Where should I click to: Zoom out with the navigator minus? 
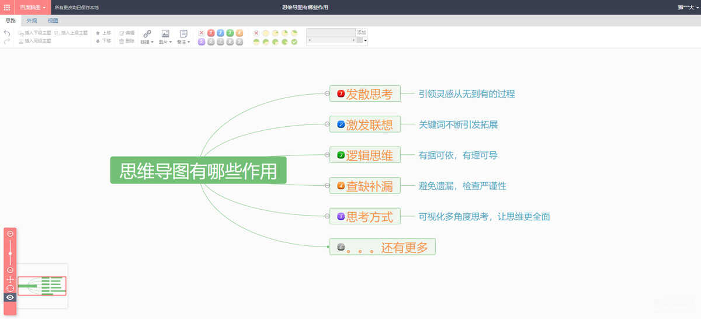point(10,270)
